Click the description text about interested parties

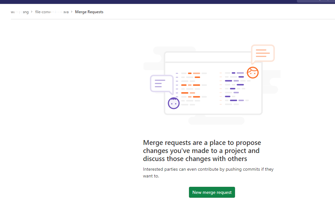coord(208,172)
